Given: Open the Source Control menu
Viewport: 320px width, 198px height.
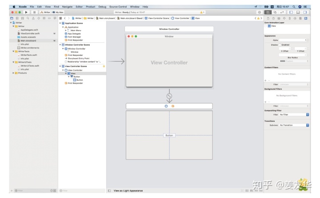Looking at the screenshot, I should [118, 7].
